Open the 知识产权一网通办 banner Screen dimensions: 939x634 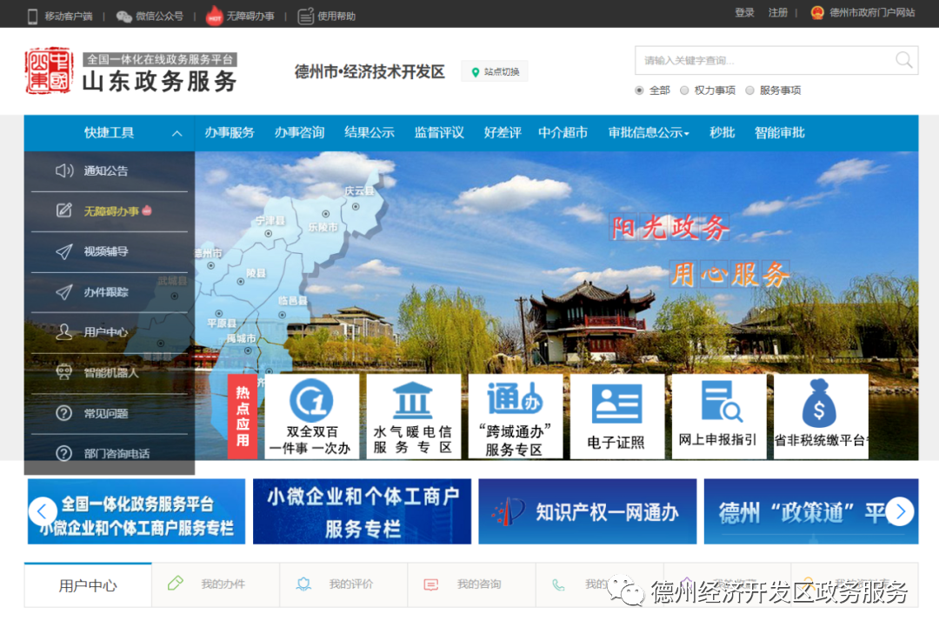pos(588,511)
